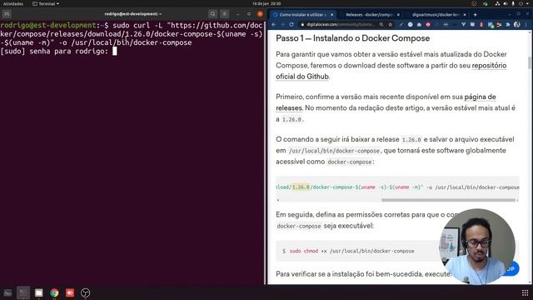Open the system menu dropdown arrow
The height and width of the screenshot is (300, 533).
528,3
